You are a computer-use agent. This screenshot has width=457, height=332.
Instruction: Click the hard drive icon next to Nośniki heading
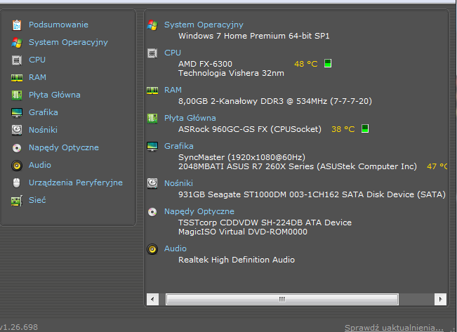[x=152, y=184]
